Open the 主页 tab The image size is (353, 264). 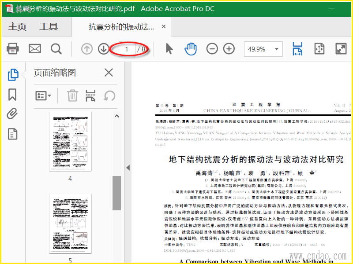coord(17,27)
